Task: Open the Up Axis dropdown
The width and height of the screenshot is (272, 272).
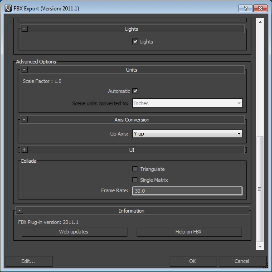Action: [187, 134]
